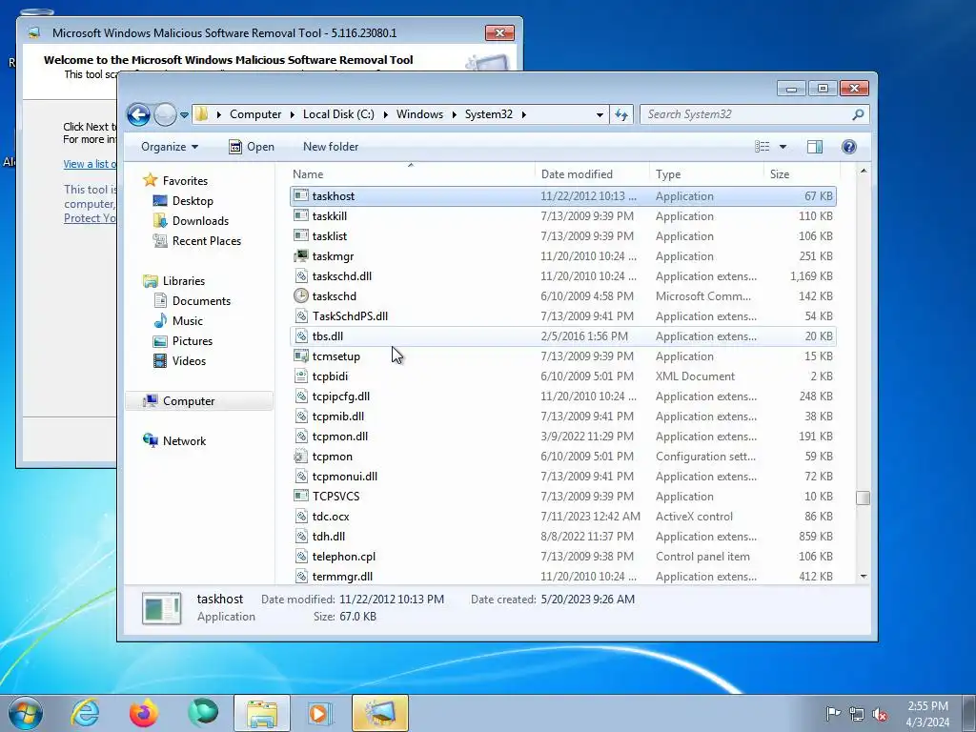Screen dimensions: 976x732
Task: Select Desktop in Favorites
Action: 193,201
